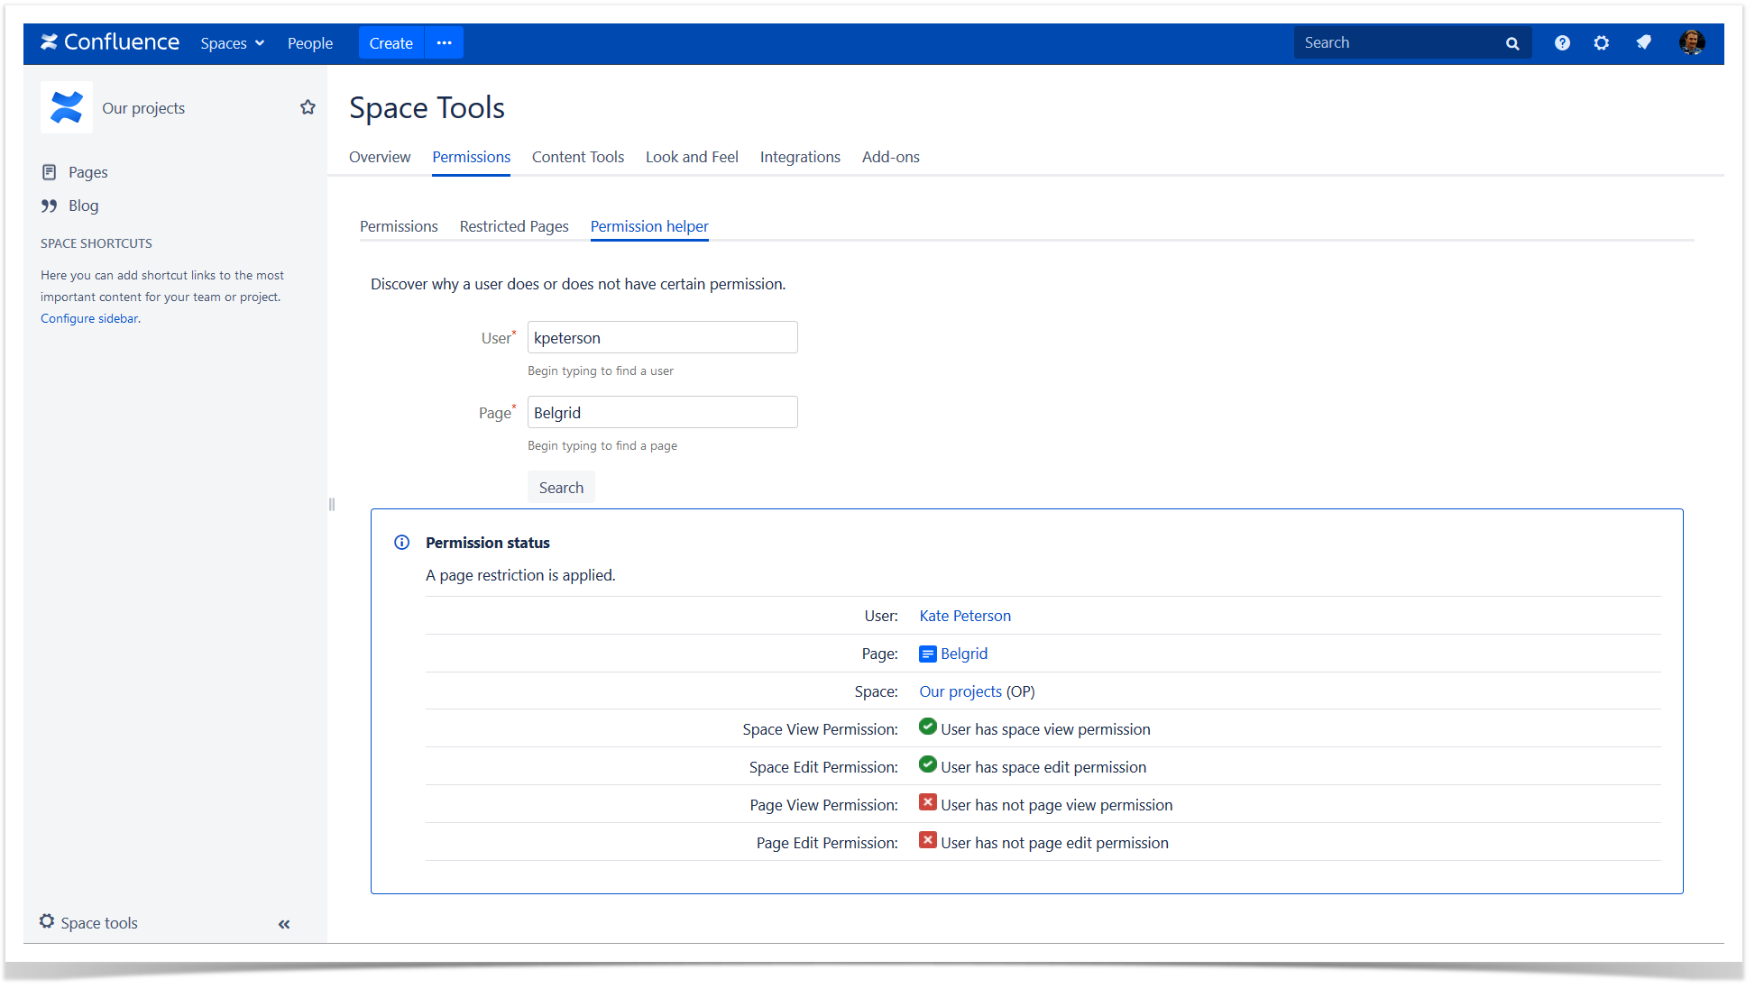Open the Spaces dropdown menu
Viewport: 1755px width, 988px height.
click(233, 43)
